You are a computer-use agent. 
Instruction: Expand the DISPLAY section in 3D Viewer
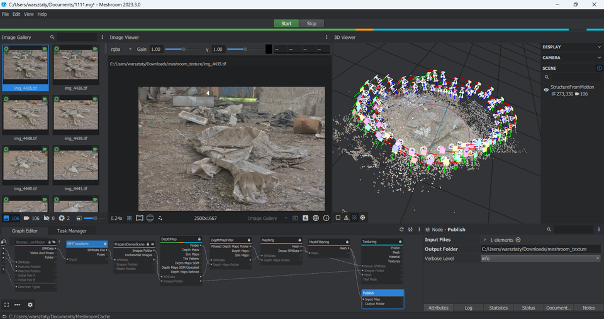pos(572,47)
